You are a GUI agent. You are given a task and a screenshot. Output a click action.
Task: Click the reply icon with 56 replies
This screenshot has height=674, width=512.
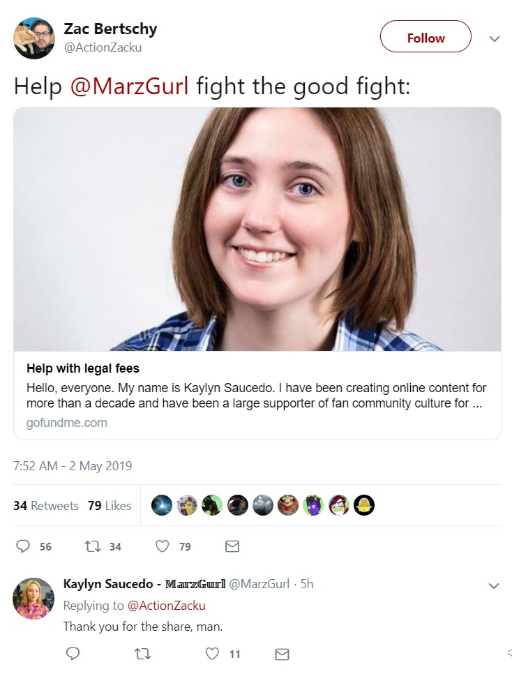[23, 546]
